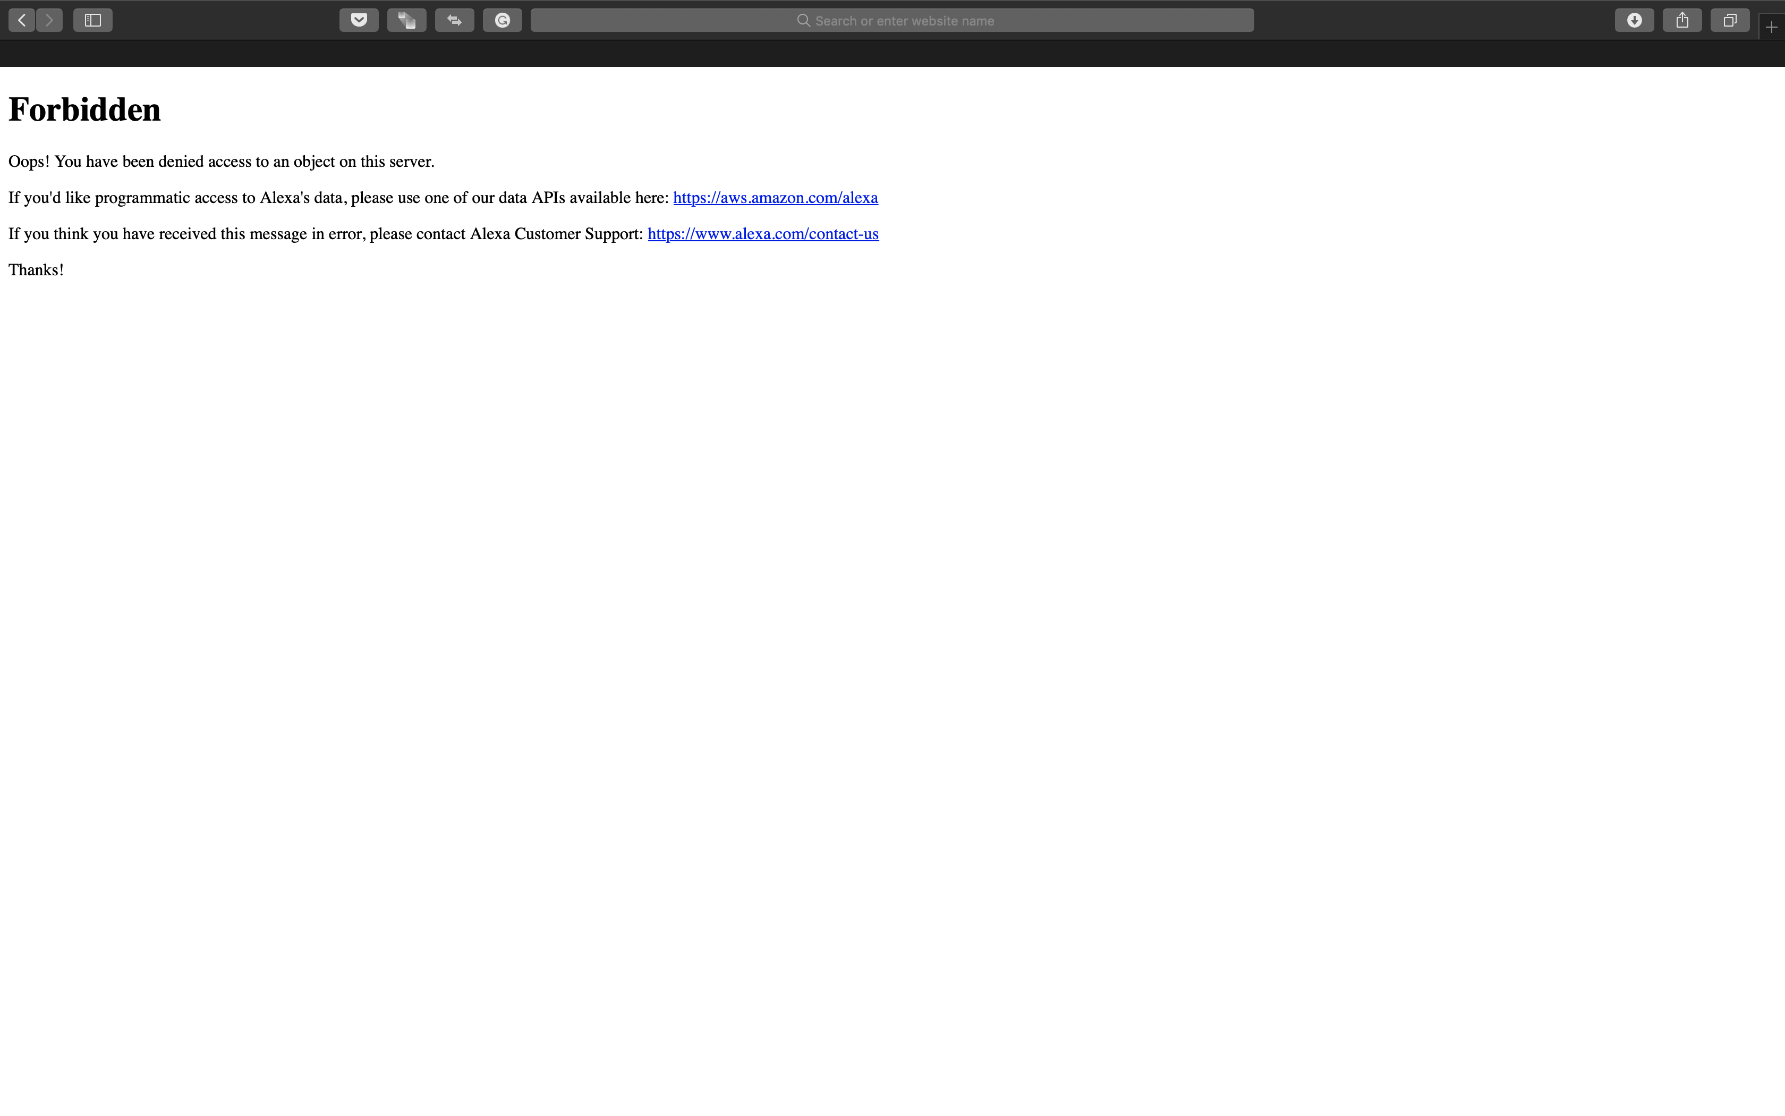Select the current browser tab strip
The width and height of the screenshot is (1785, 1116).
892,53
